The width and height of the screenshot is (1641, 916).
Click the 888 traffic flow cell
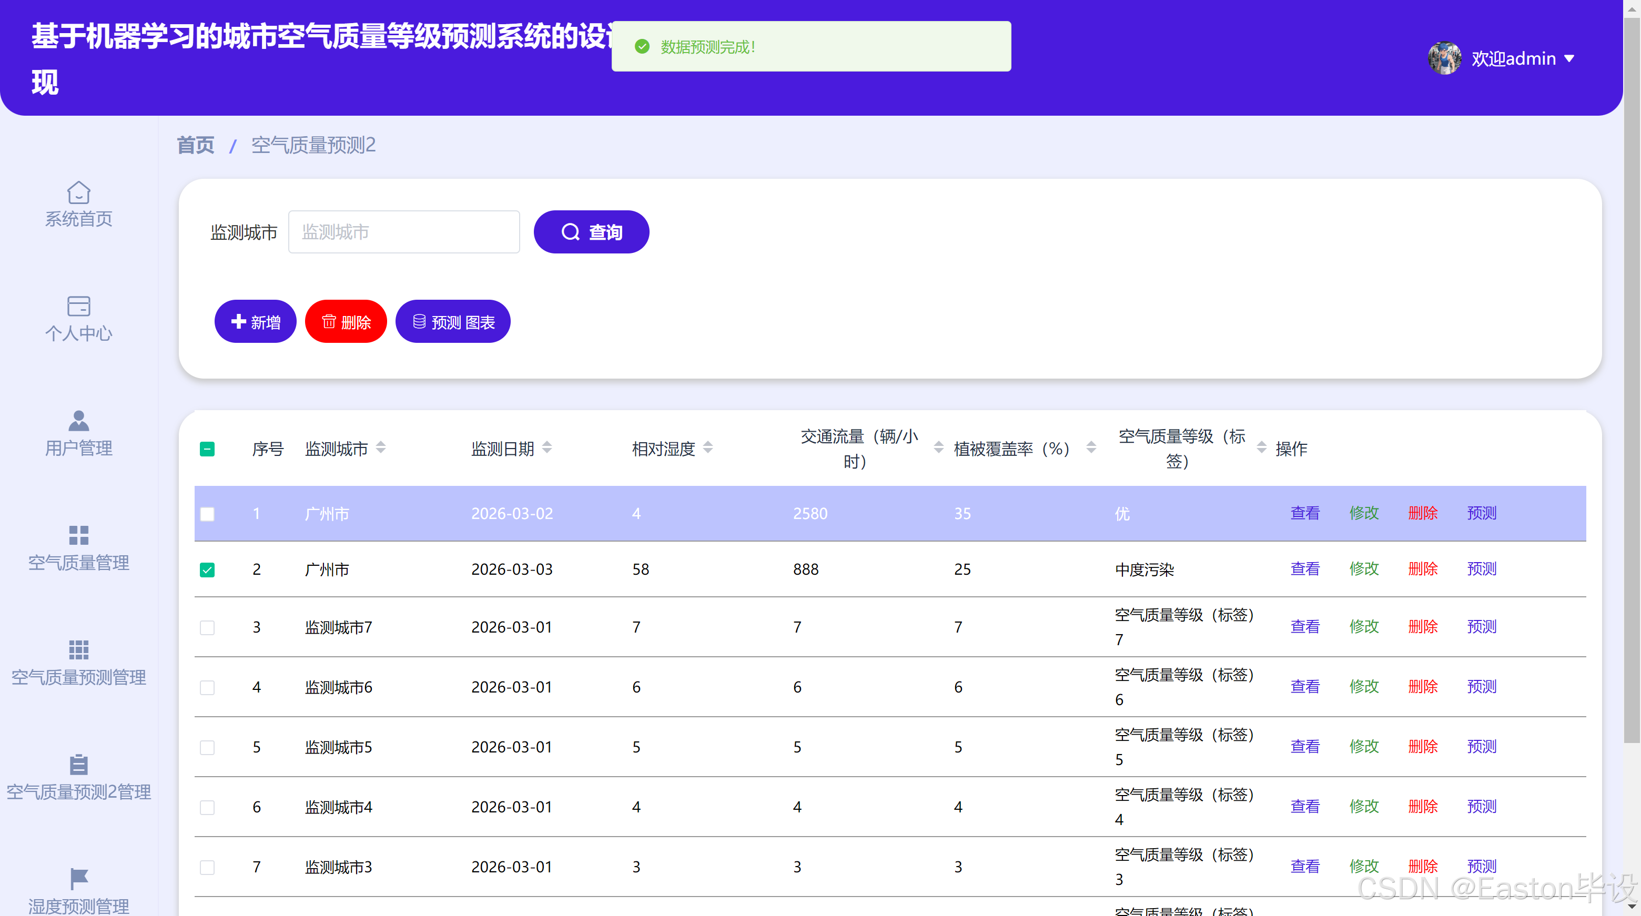[806, 569]
